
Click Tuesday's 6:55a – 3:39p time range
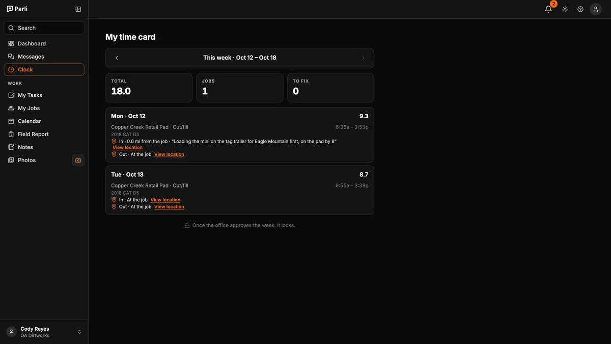pos(352,186)
